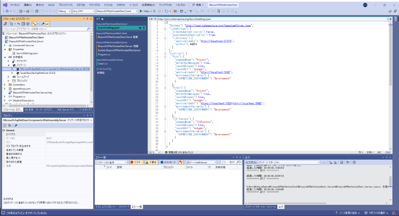Switch to the Git 変更 tab
This screenshot has height=216, width=399.
tap(29, 109)
